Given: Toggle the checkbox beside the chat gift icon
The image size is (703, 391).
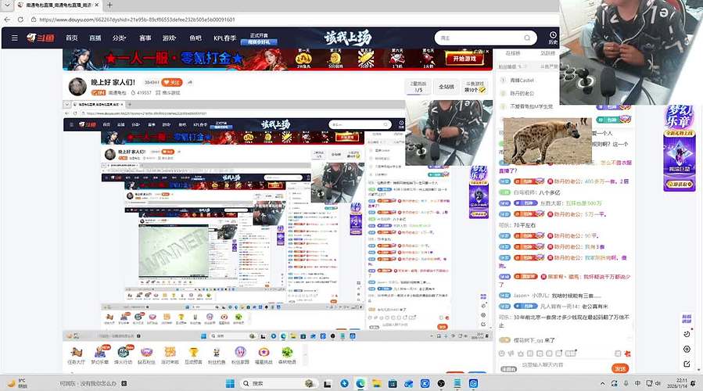Looking at the screenshot, I should (618, 353).
